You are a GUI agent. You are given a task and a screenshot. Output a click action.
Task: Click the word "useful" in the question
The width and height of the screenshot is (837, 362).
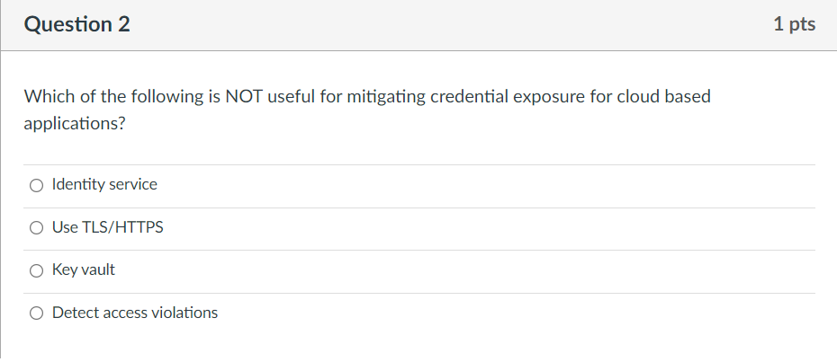pos(292,97)
